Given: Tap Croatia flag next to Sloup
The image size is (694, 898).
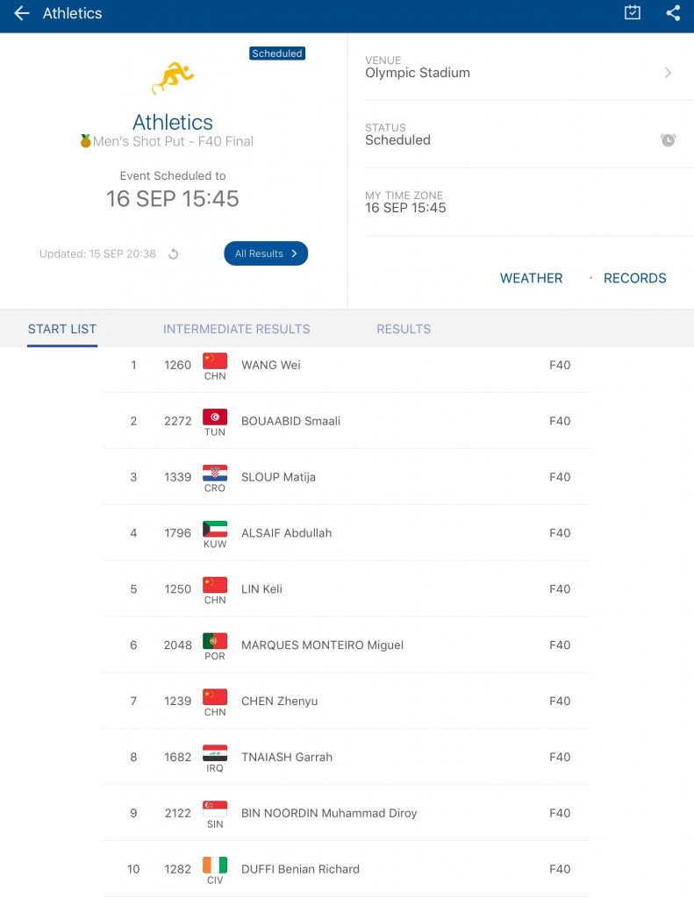Looking at the screenshot, I should [215, 473].
